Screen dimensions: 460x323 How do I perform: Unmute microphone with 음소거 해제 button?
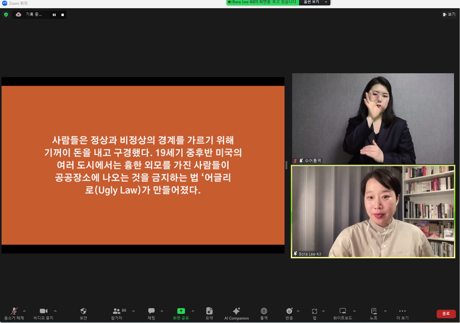(14, 313)
